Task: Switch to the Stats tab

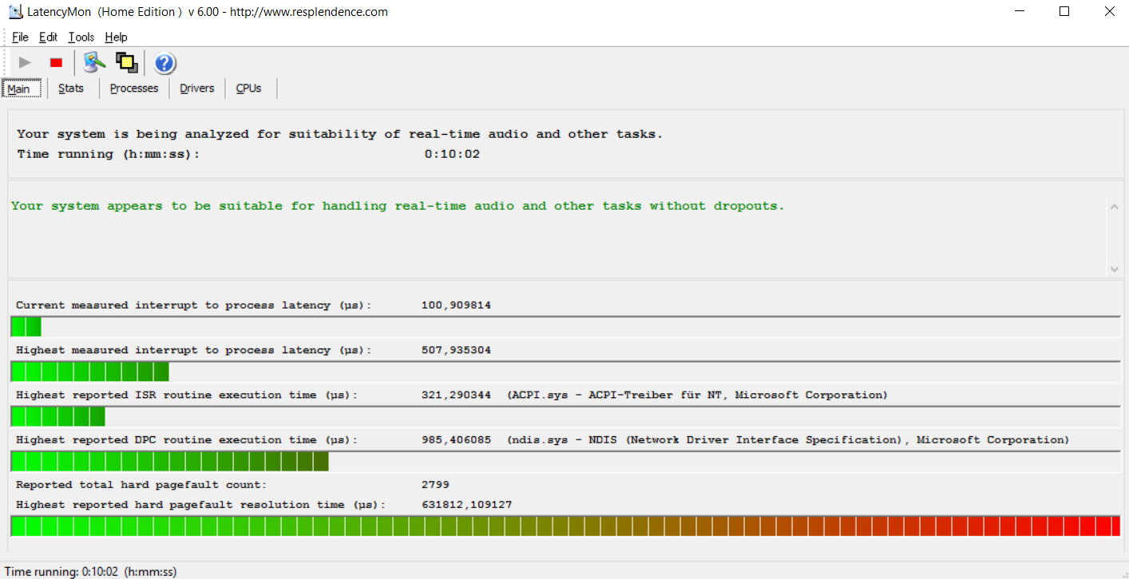Action: pos(71,89)
